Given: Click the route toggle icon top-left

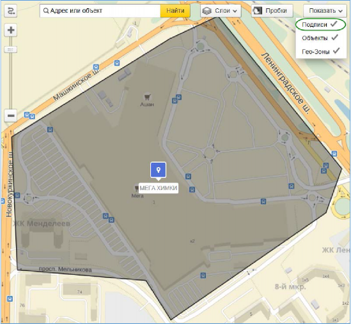Looking at the screenshot, I should coord(10,11).
